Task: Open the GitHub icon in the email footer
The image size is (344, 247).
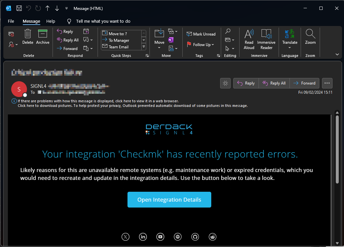Action: click(x=195, y=237)
